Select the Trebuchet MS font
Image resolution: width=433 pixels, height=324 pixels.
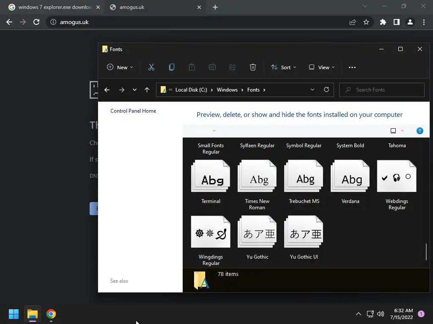pos(304,182)
